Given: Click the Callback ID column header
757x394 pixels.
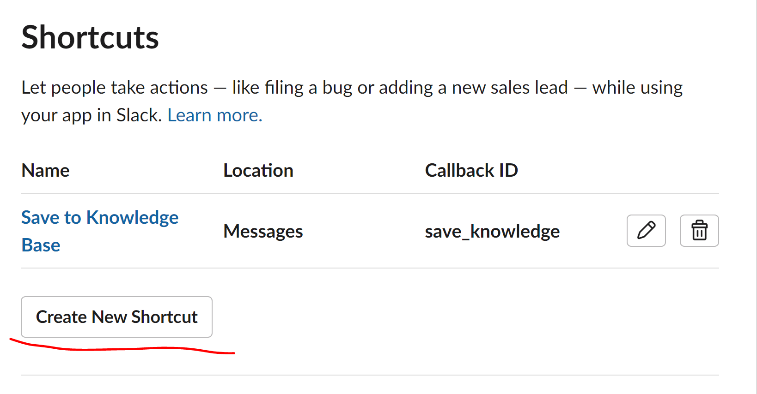Looking at the screenshot, I should click(x=471, y=171).
